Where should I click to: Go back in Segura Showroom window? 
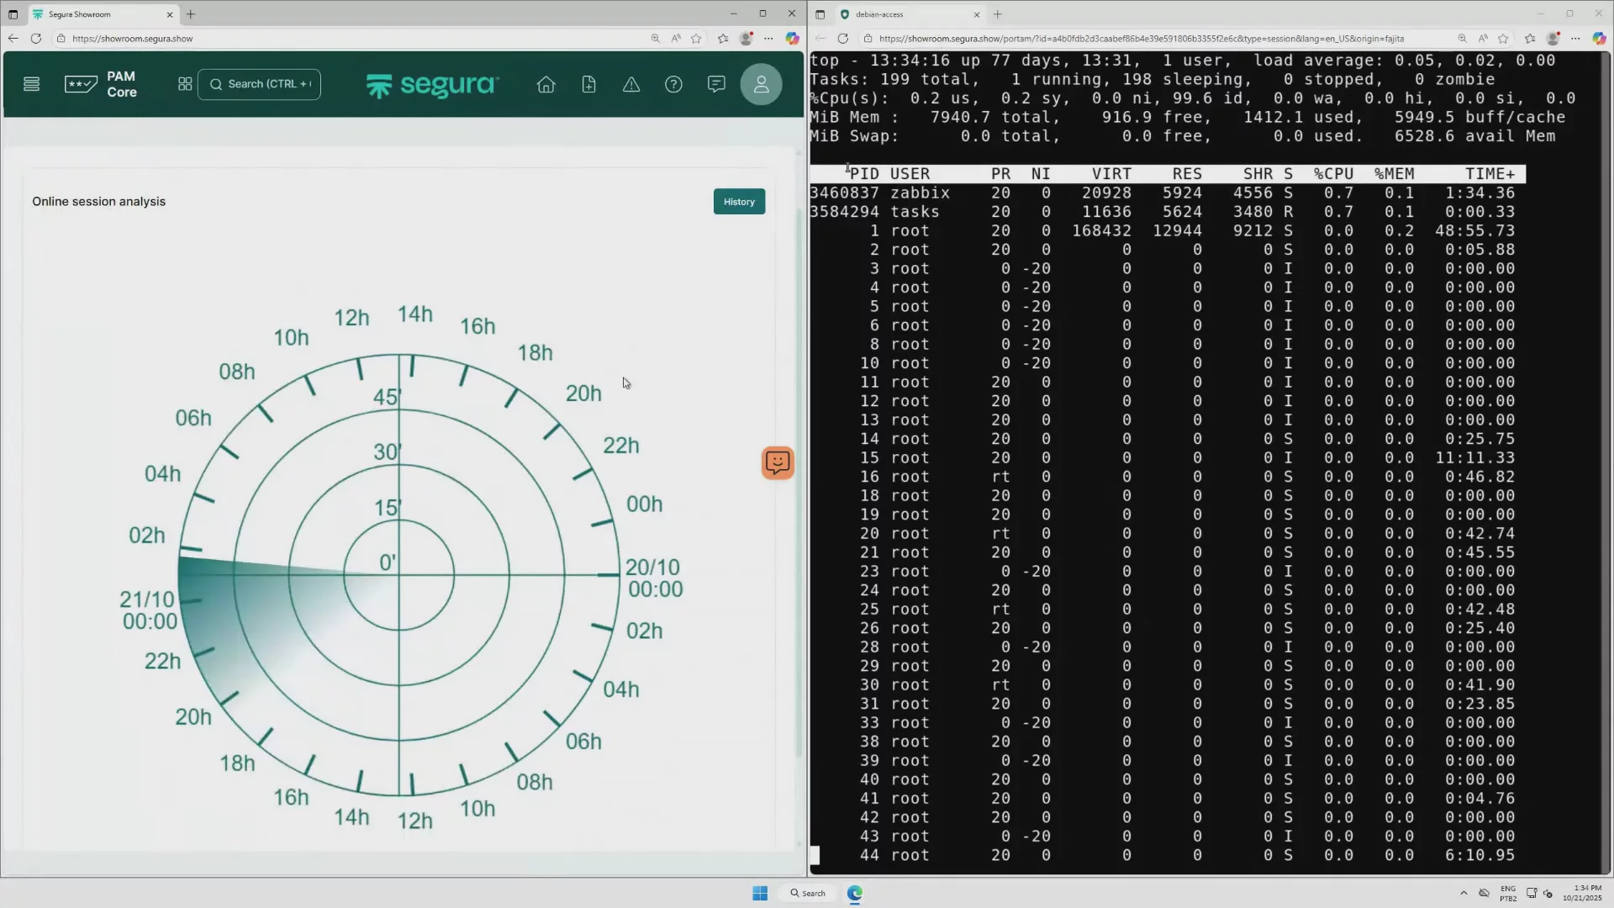pyautogui.click(x=13, y=38)
